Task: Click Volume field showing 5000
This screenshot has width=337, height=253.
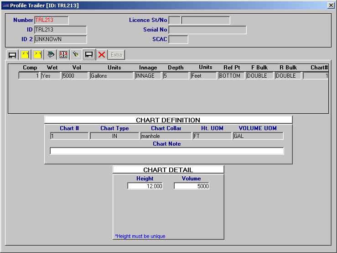Action: point(192,186)
